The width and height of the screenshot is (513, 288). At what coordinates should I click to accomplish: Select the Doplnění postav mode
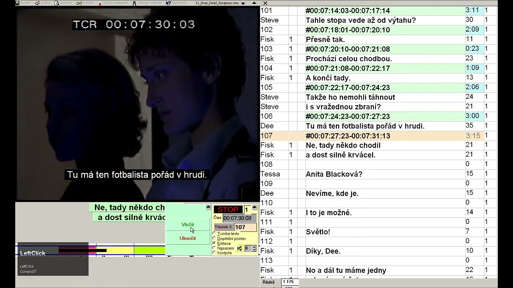pyautogui.click(x=229, y=238)
